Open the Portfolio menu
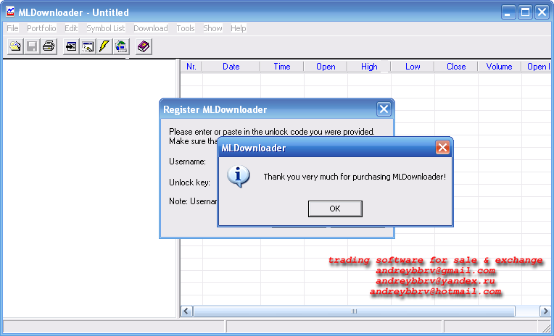 tap(41, 28)
